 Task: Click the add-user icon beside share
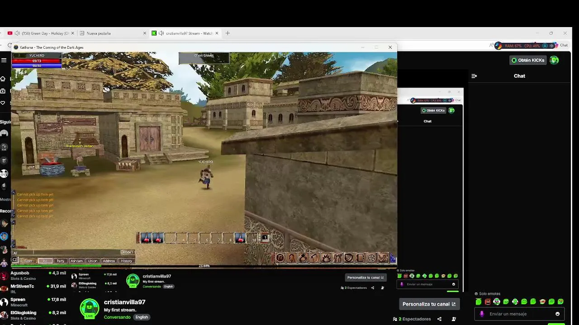coord(454,319)
